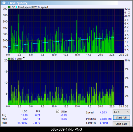Click the 12 X label on speed axis
This screenshot has height=132, width=133.
coord(127,9)
